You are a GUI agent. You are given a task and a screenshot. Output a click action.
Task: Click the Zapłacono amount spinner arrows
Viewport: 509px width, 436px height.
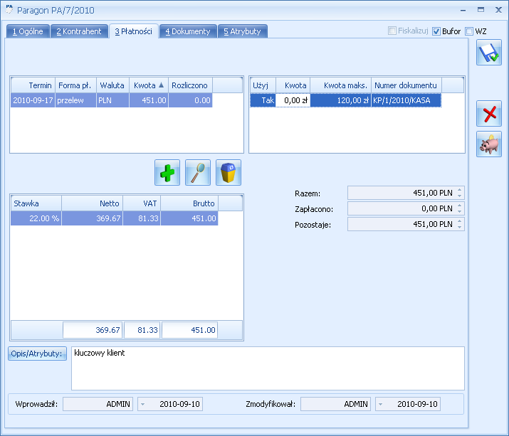pos(459,208)
